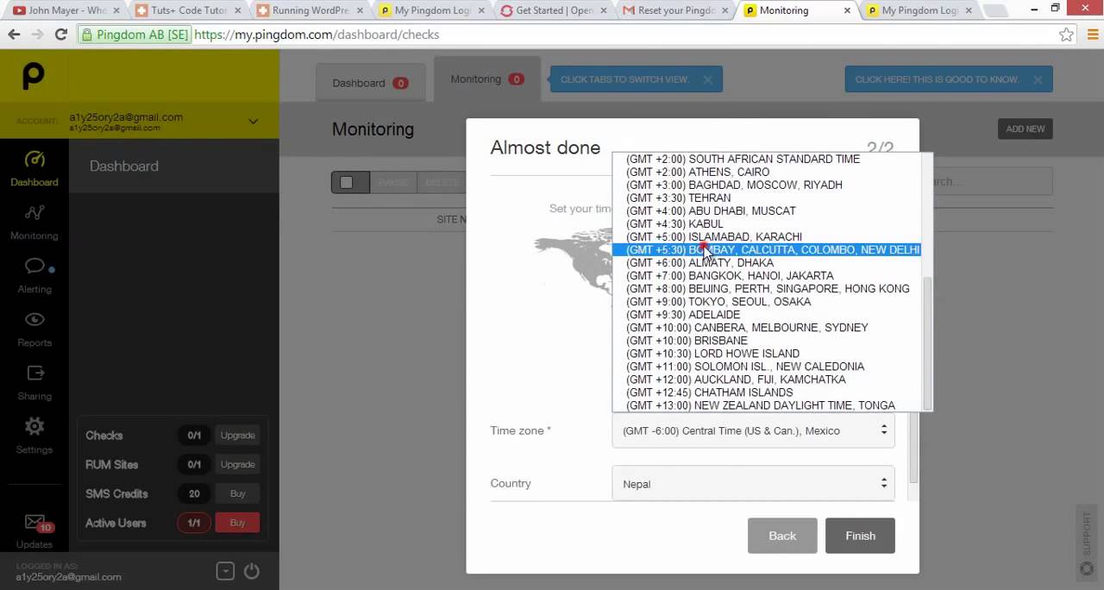Select GMT +9:30 Adelaide option
The height and width of the screenshot is (590, 1104).
click(x=768, y=314)
